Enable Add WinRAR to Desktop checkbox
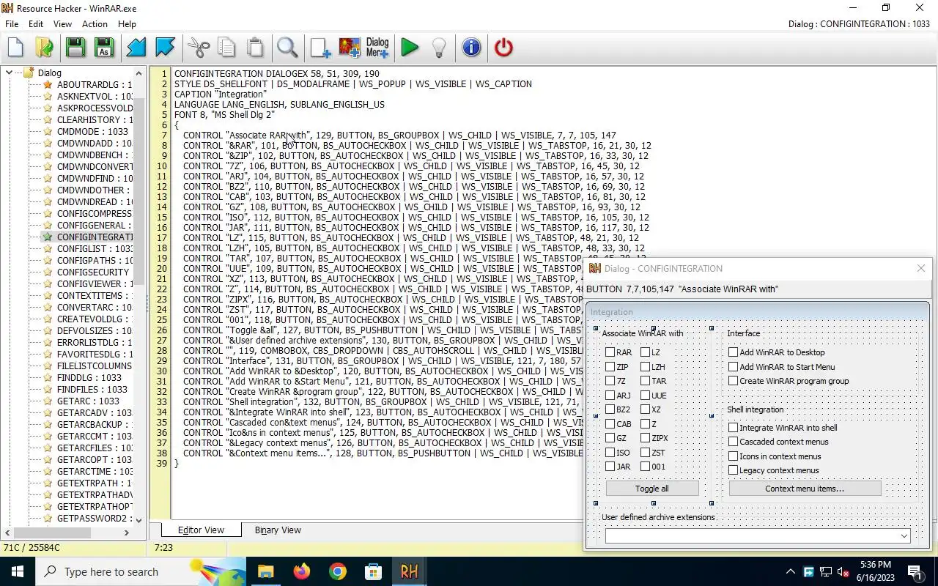938x586 pixels. pyautogui.click(x=733, y=352)
